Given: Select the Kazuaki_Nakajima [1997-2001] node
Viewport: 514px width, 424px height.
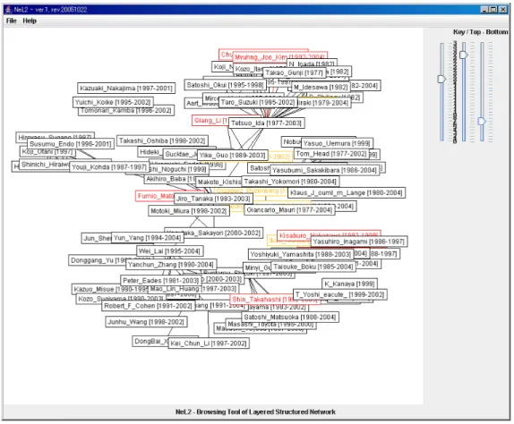Looking at the screenshot, I should tap(126, 88).
